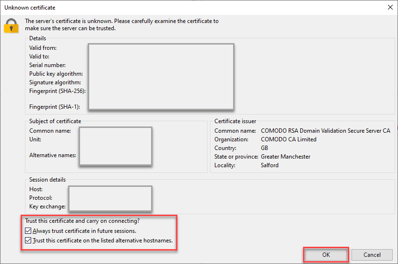Click the Unknown certificate window title

point(30,8)
